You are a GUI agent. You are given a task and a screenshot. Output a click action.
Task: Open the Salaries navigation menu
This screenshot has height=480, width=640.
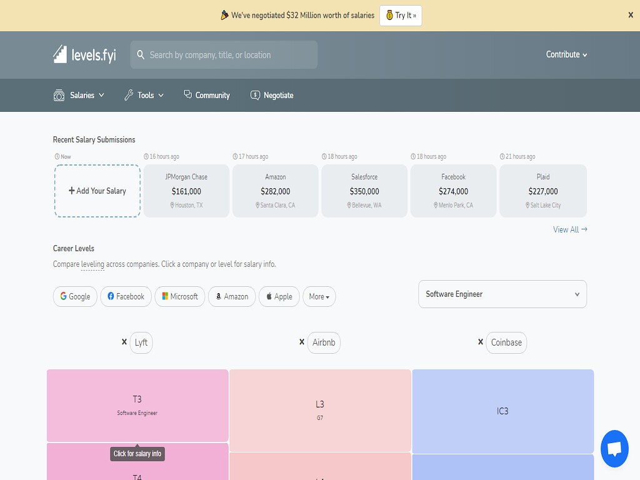click(x=79, y=95)
